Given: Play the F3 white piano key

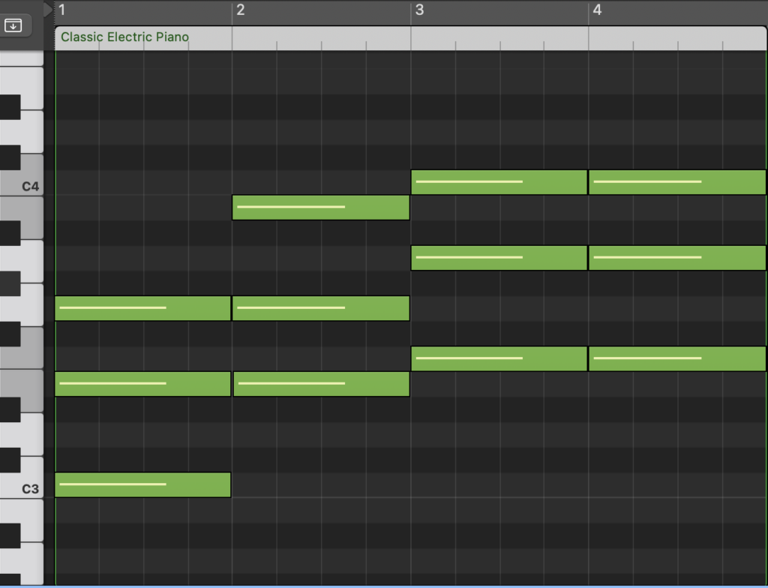Looking at the screenshot, I should point(32,349).
